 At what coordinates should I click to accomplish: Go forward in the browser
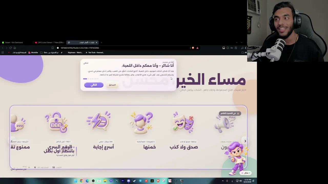[x=7, y=48]
